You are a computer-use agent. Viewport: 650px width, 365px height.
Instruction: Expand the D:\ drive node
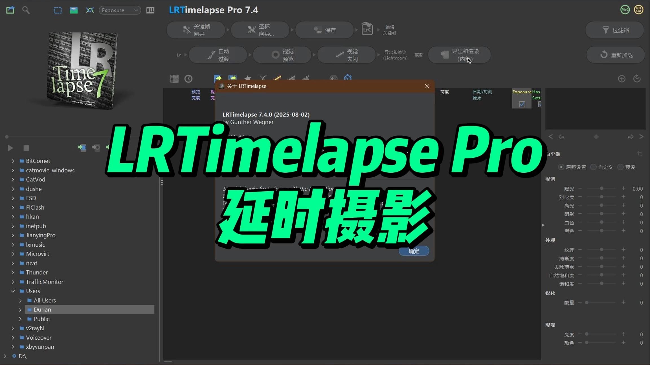pos(5,356)
